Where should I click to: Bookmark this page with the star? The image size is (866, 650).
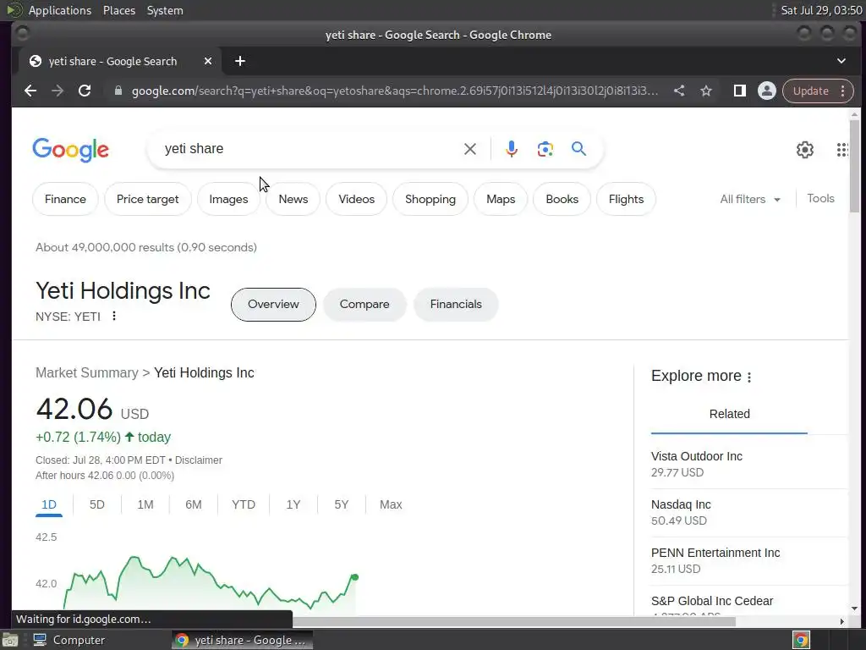tap(706, 91)
